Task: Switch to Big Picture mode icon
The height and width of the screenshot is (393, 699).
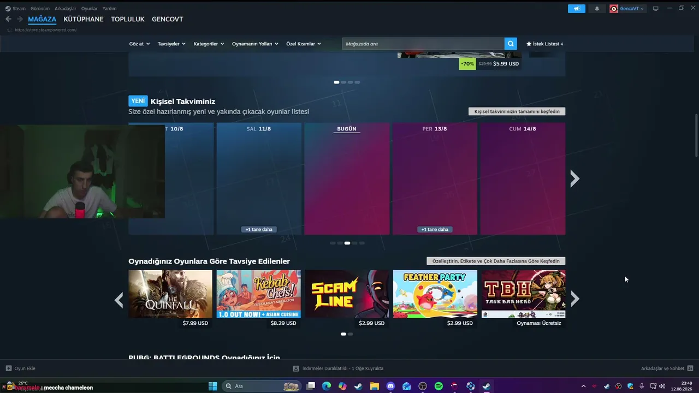Action: coord(656,9)
